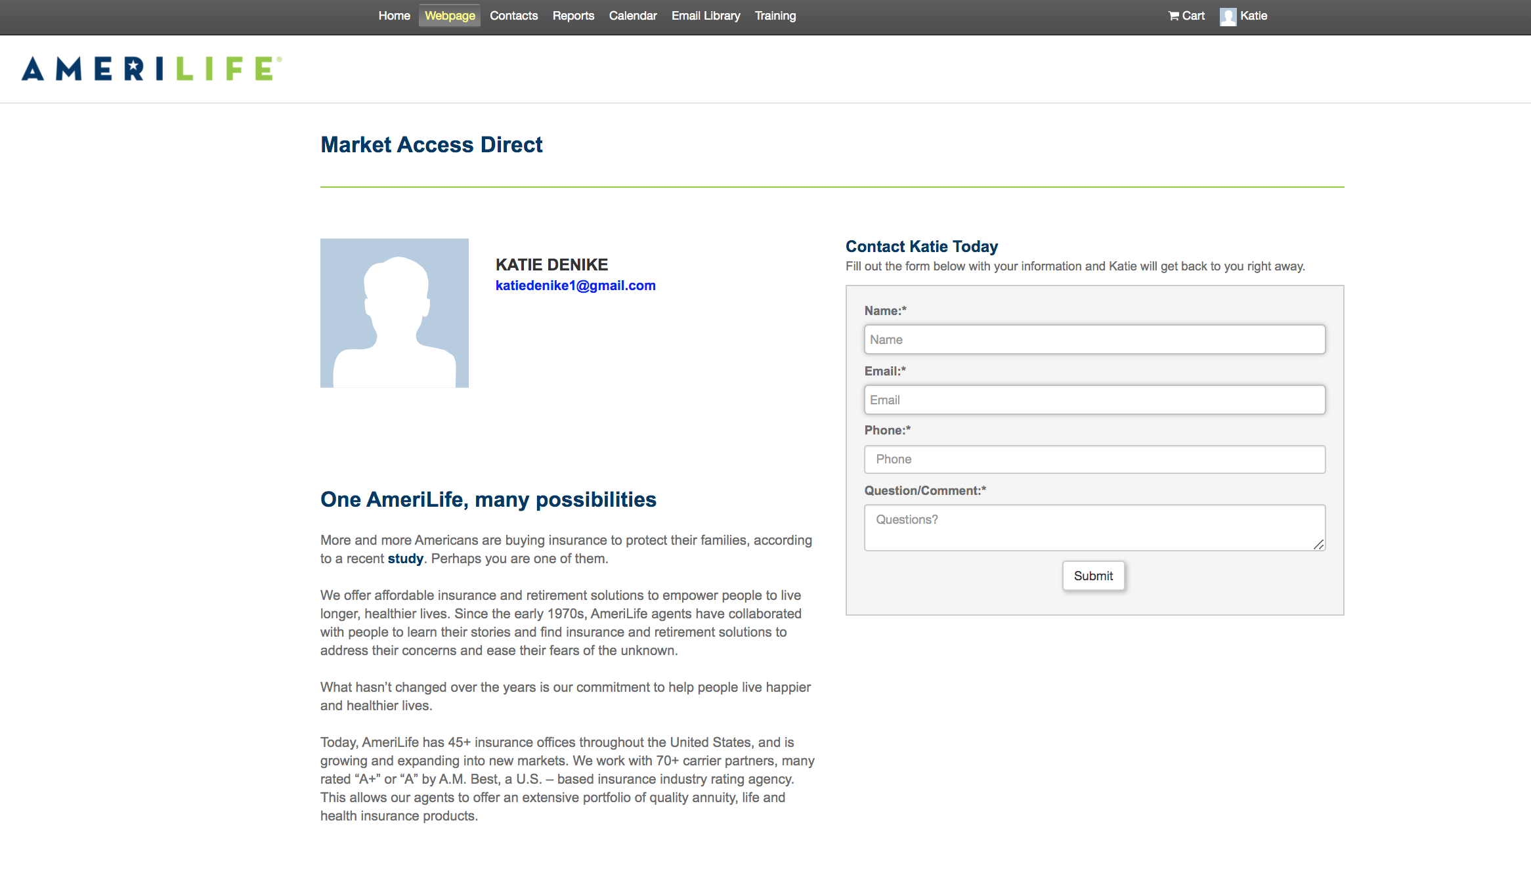
Task: Click the Phone input box
Action: click(x=1094, y=459)
